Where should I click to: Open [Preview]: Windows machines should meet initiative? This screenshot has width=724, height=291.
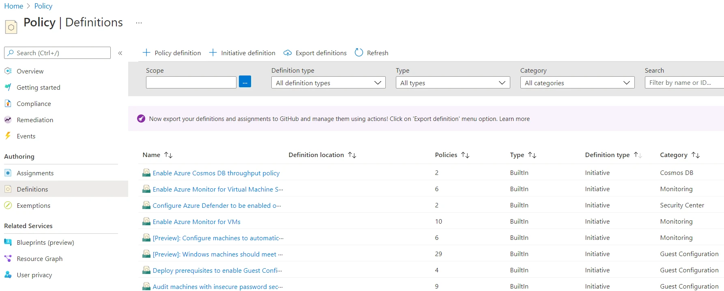(217, 254)
